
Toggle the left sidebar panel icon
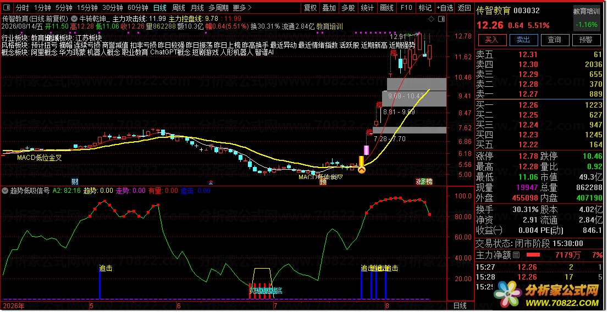pyautogui.click(x=7, y=7)
